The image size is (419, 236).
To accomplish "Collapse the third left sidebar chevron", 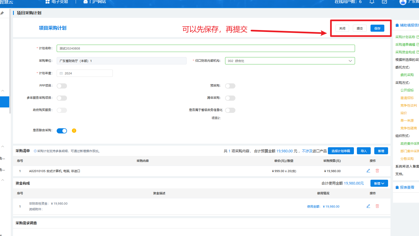I will point(3,180).
